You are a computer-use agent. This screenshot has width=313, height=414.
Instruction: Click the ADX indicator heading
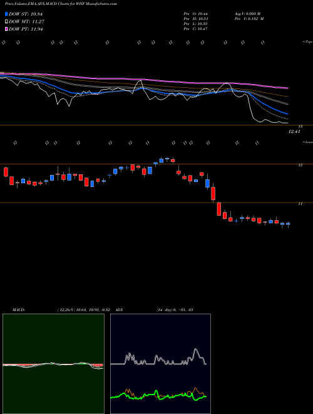click(x=120, y=310)
